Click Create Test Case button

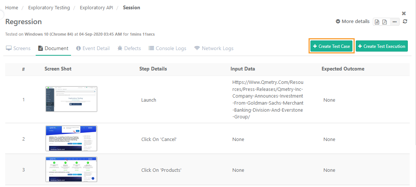click(x=332, y=46)
